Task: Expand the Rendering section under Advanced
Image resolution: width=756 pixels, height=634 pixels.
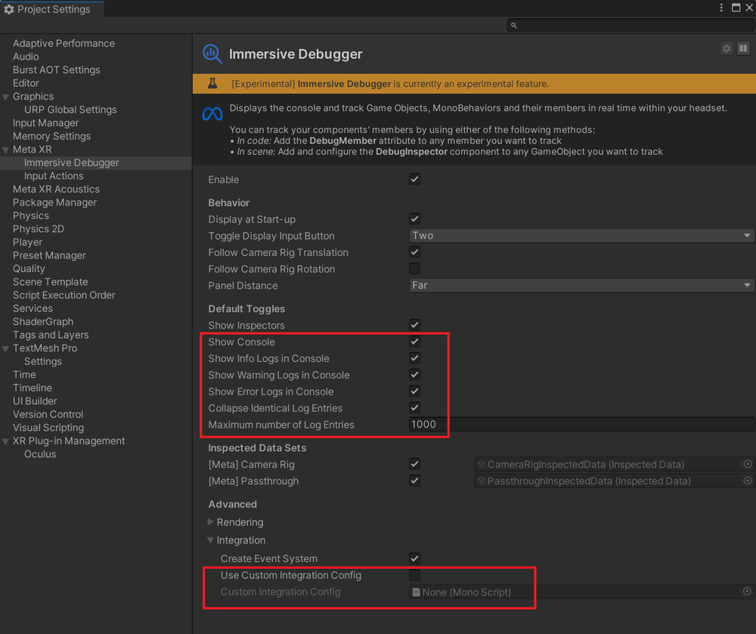Action: 210,521
